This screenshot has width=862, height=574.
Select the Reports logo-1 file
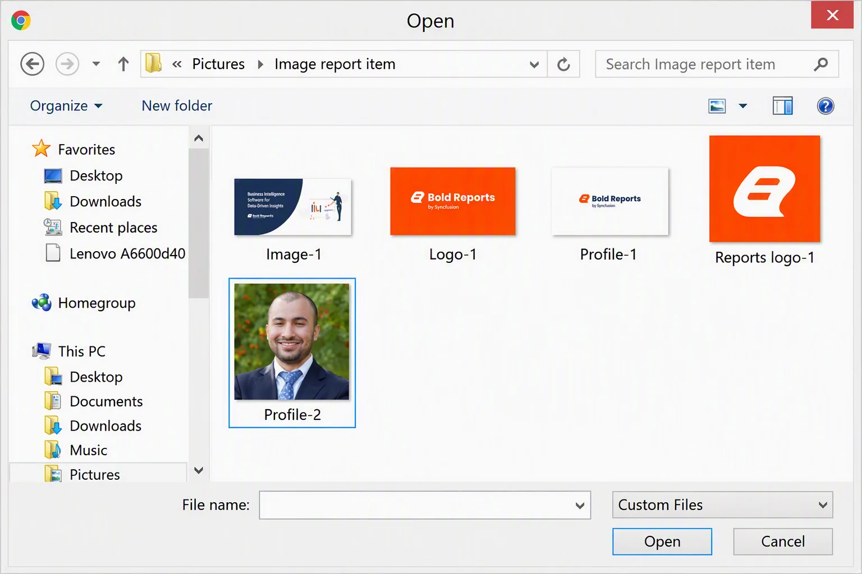(764, 201)
